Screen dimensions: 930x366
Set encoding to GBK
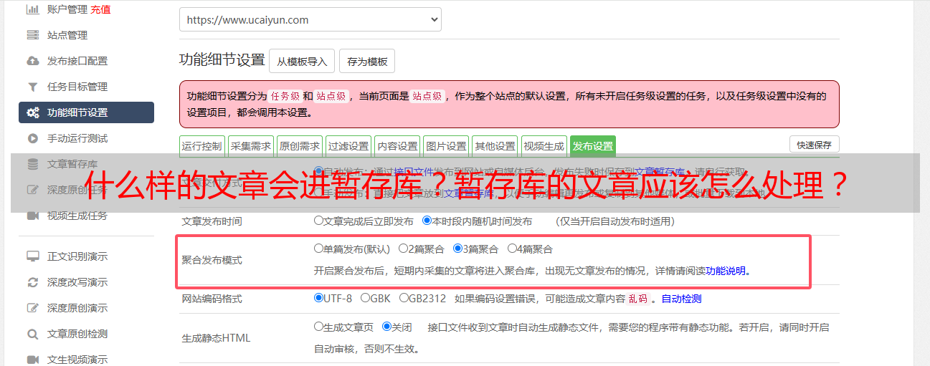pos(365,298)
